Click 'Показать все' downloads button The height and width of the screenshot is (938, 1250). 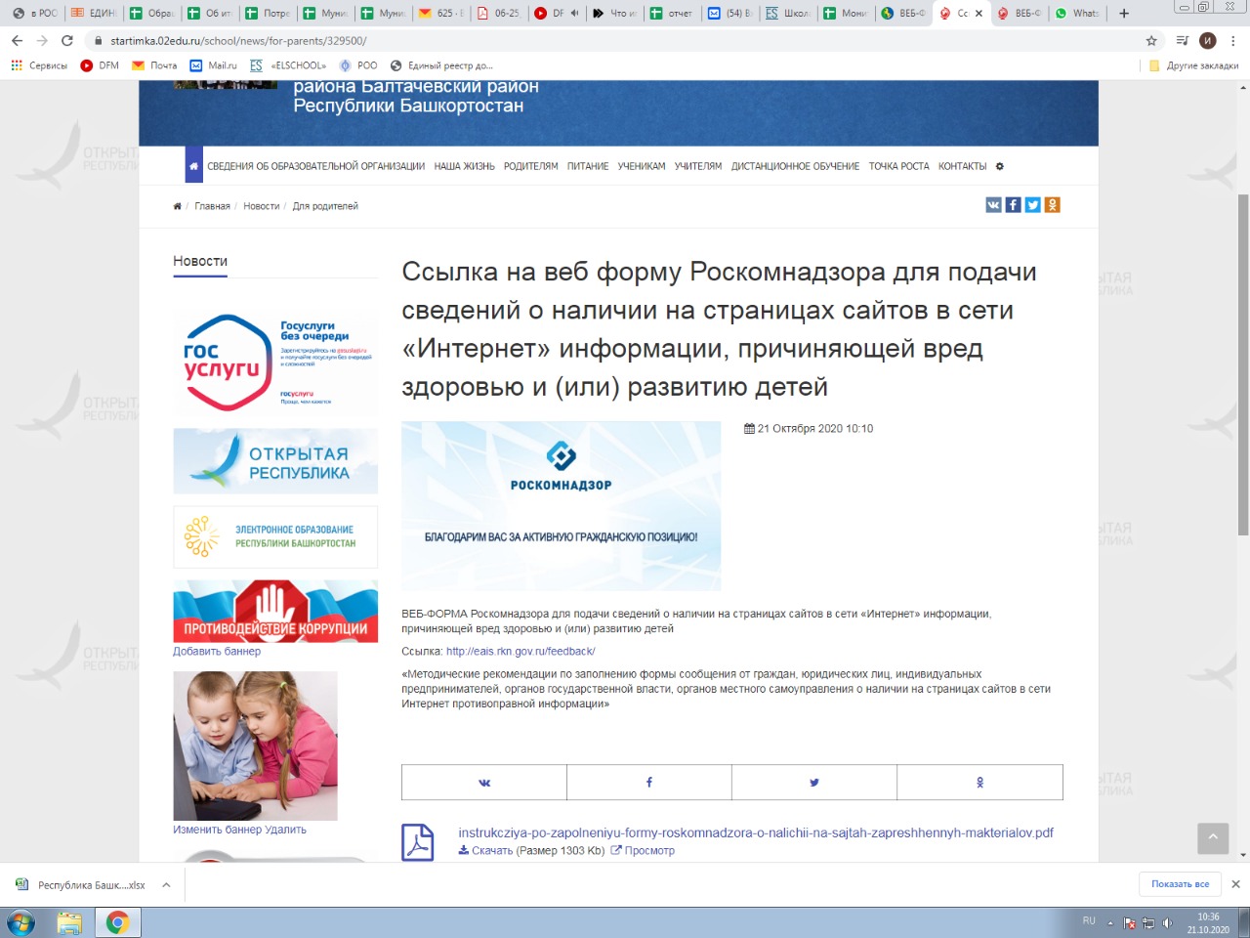tap(1180, 884)
